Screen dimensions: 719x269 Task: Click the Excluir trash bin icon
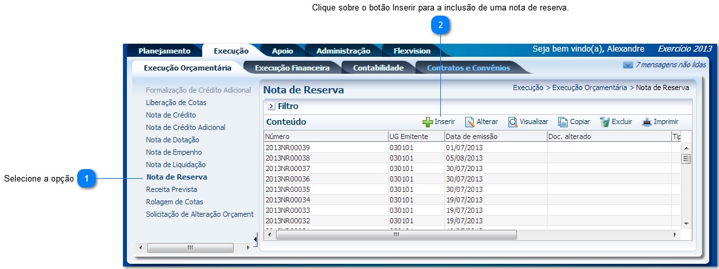click(605, 122)
